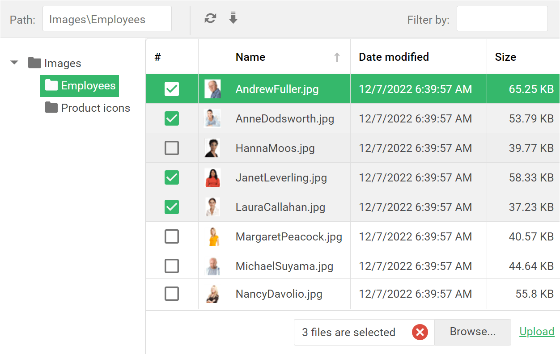Click the download arrow icon
560x354 pixels.
tap(233, 18)
